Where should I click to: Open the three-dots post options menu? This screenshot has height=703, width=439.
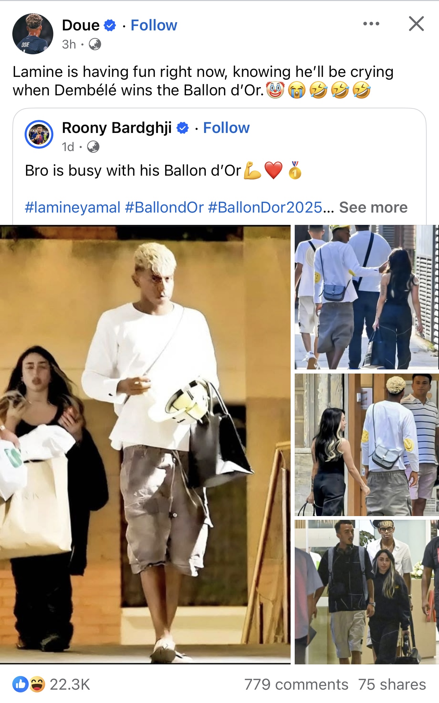(371, 24)
